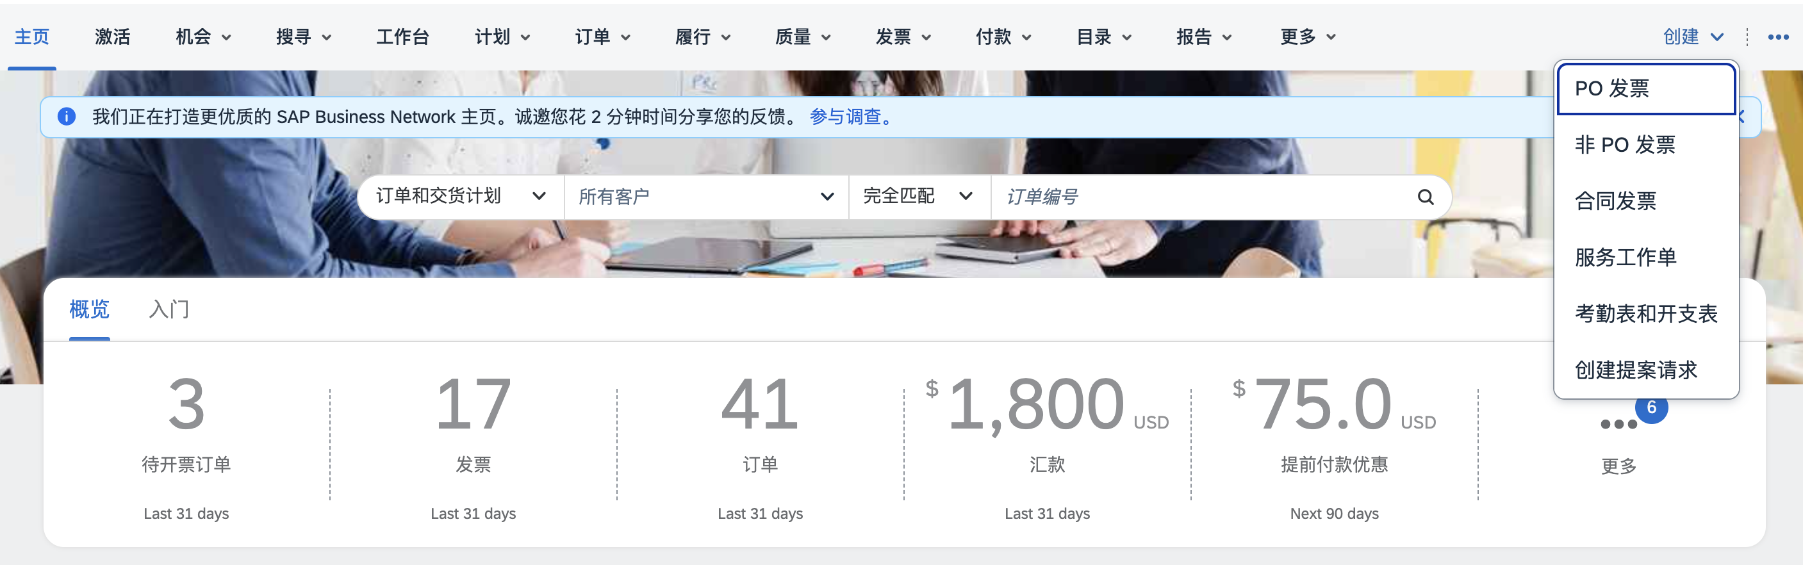Image resolution: width=1803 pixels, height=565 pixels.
Task: Choose 服务工作单 from the menu
Action: (1626, 258)
